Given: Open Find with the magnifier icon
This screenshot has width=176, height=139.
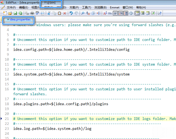Looking at the screenshot, I should pyautogui.click(x=83, y=13).
